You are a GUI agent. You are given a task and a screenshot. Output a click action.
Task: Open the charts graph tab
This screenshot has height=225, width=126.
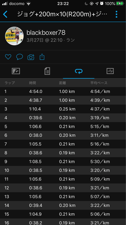click(110, 71)
